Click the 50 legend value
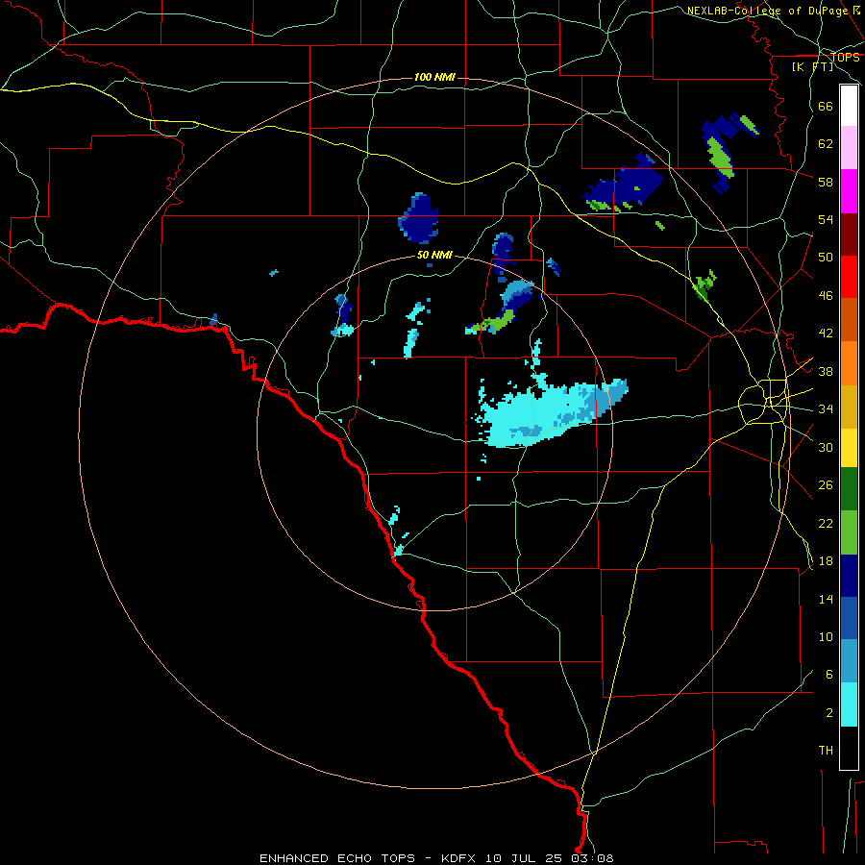 click(826, 258)
